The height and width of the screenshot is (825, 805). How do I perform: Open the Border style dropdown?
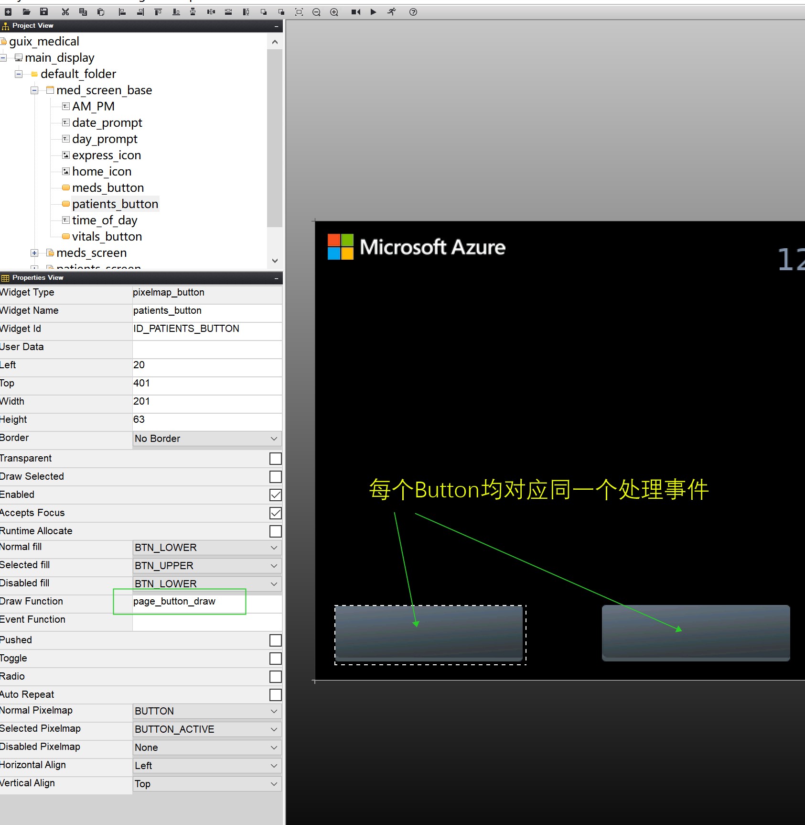tap(207, 439)
